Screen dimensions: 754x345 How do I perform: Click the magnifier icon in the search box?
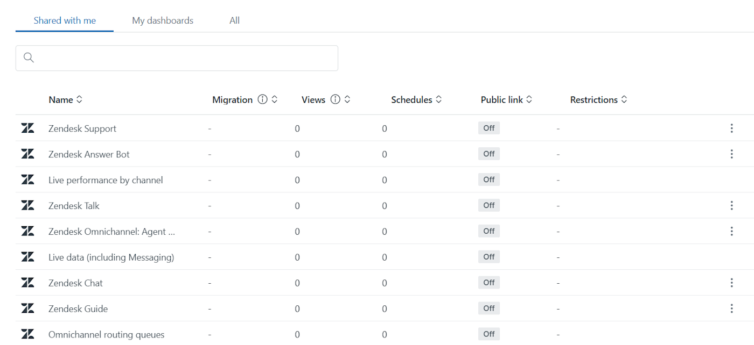coord(29,57)
